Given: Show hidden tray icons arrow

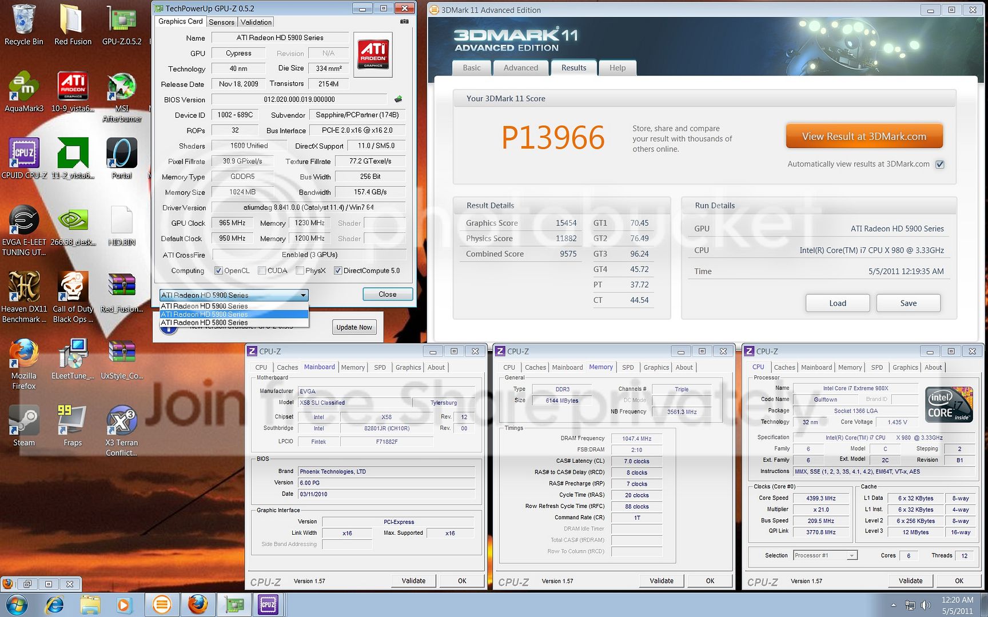Looking at the screenshot, I should tap(893, 604).
